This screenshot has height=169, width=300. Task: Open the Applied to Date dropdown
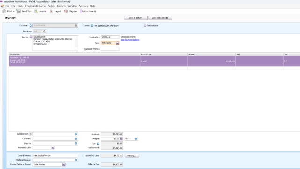pos(121,156)
